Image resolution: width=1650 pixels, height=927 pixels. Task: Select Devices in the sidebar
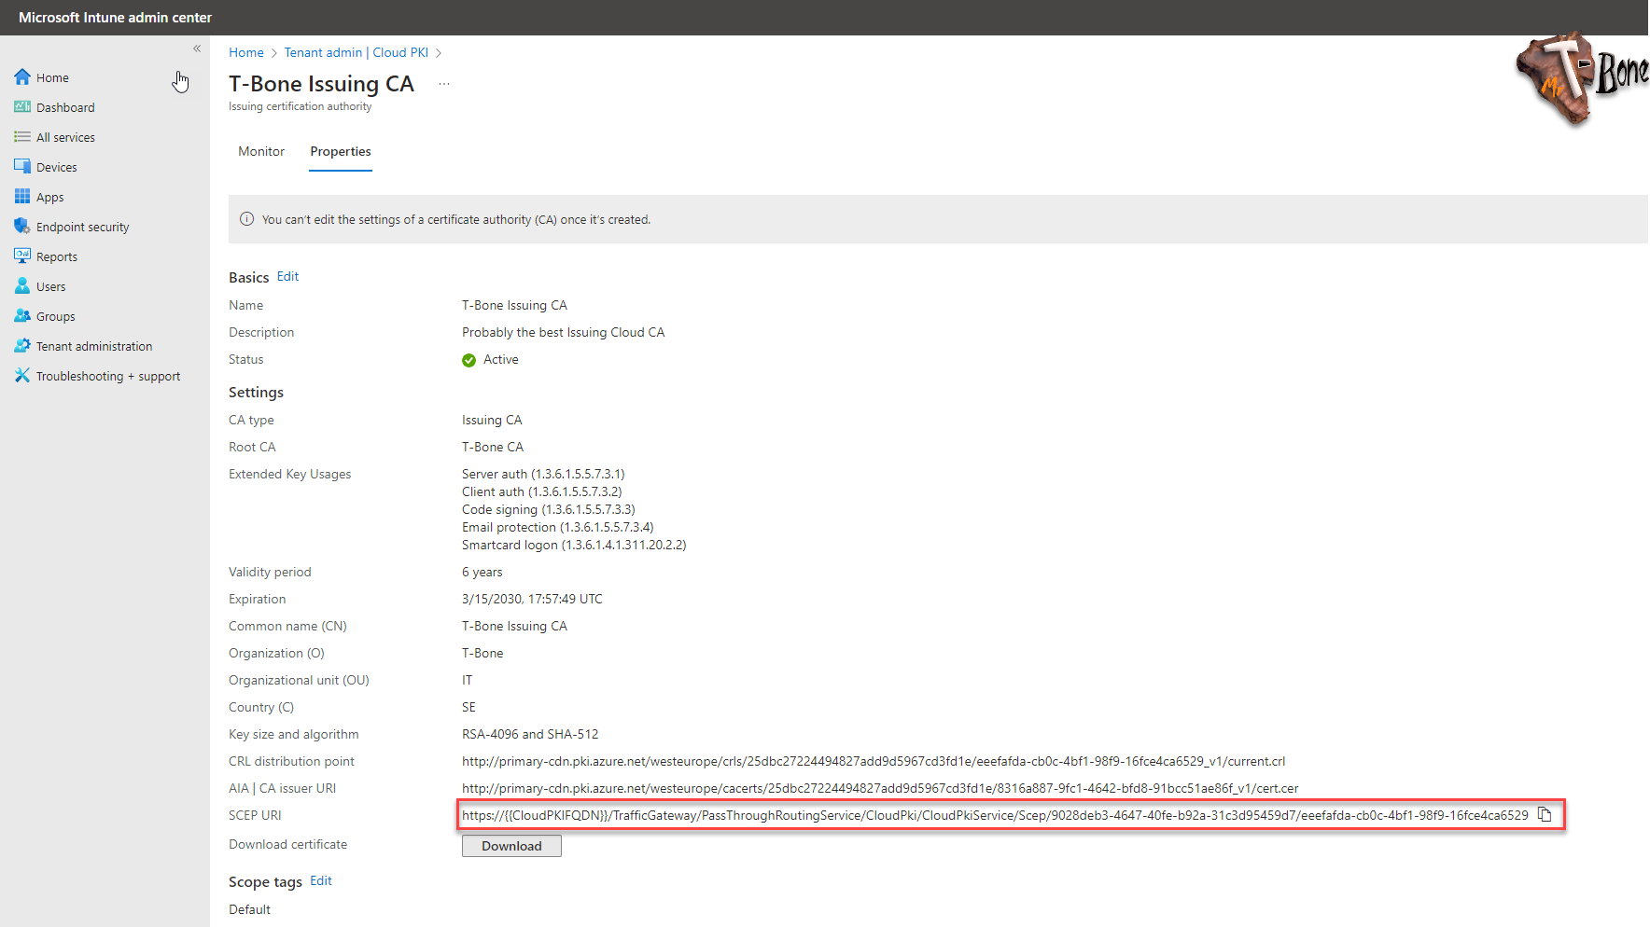(56, 166)
